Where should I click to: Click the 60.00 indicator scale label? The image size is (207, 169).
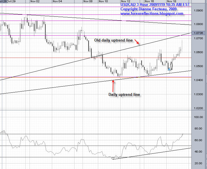[198, 140]
